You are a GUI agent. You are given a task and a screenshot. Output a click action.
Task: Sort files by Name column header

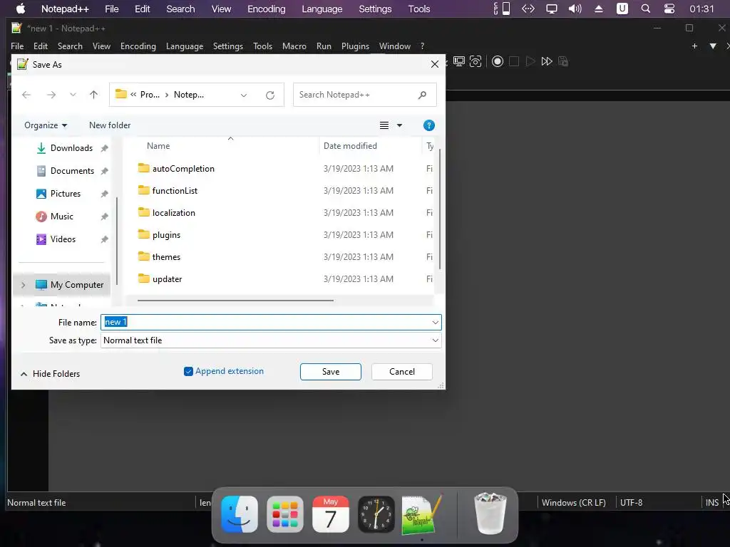(x=158, y=145)
